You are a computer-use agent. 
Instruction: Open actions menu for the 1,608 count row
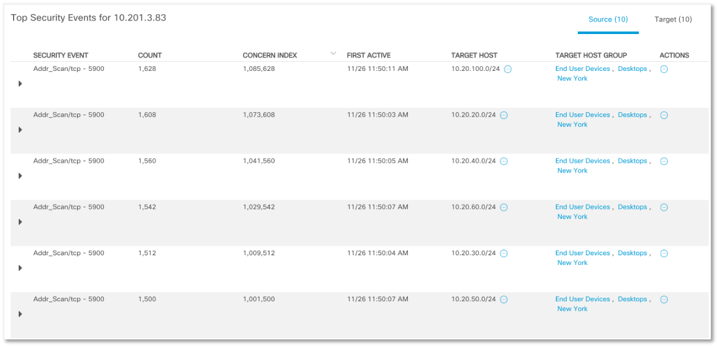664,115
